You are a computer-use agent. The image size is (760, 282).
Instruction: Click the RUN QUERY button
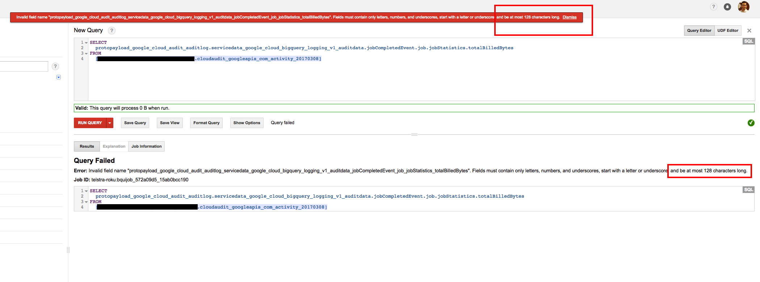tap(90, 123)
